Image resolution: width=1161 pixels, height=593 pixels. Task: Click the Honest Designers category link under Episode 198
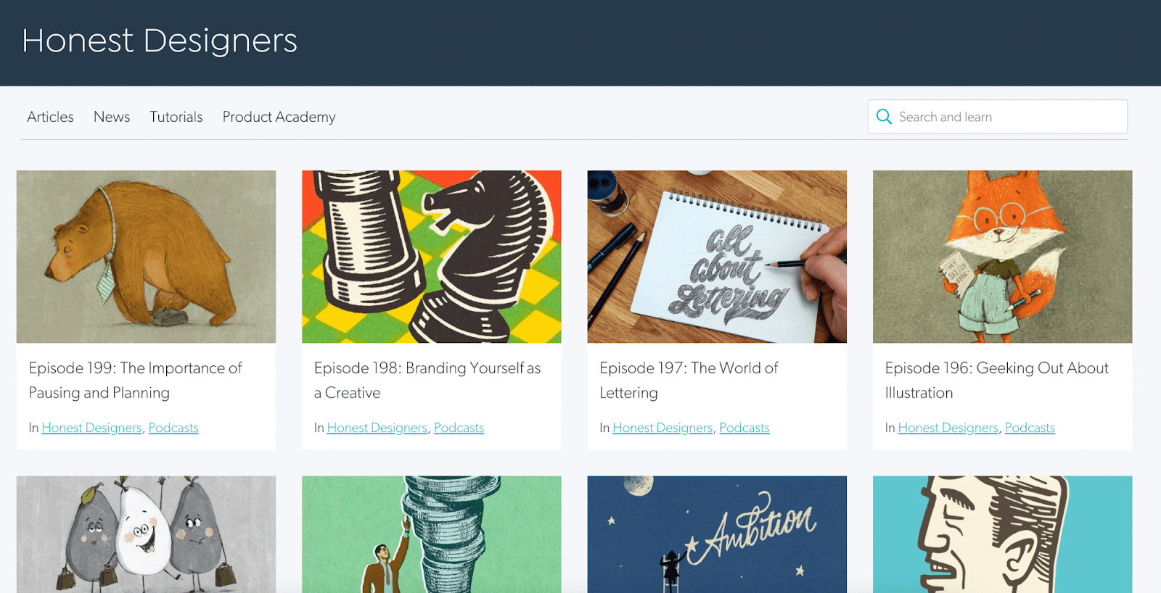[377, 428]
